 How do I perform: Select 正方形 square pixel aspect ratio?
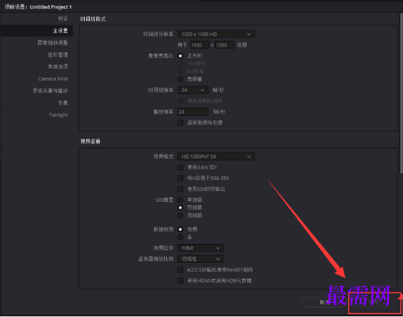180,56
